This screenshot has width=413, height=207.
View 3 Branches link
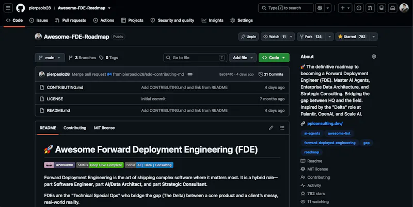point(83,58)
